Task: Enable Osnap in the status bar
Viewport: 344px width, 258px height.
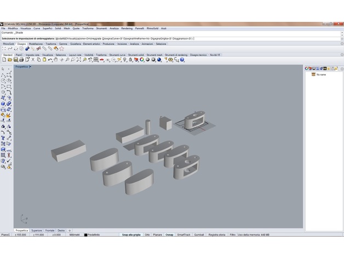Action: pyautogui.click(x=169, y=234)
